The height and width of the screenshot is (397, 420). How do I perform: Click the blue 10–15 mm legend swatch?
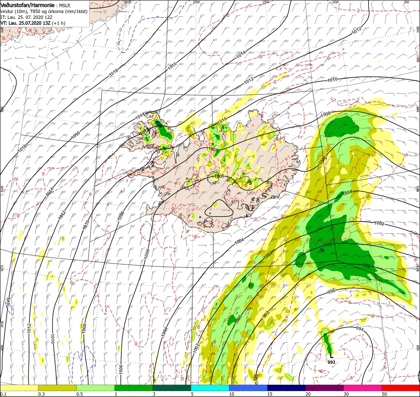click(248, 388)
